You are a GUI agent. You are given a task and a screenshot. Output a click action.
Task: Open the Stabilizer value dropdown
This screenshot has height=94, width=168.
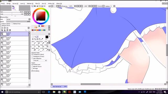click(114, 6)
